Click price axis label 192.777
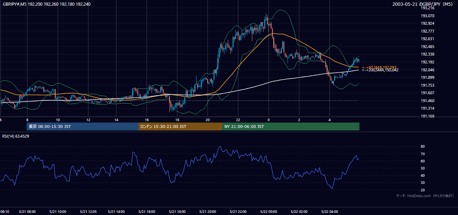Viewport: 458px width, 215px height. tap(428, 31)
